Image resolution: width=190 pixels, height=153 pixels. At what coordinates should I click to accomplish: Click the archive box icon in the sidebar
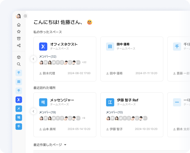pos(19,39)
